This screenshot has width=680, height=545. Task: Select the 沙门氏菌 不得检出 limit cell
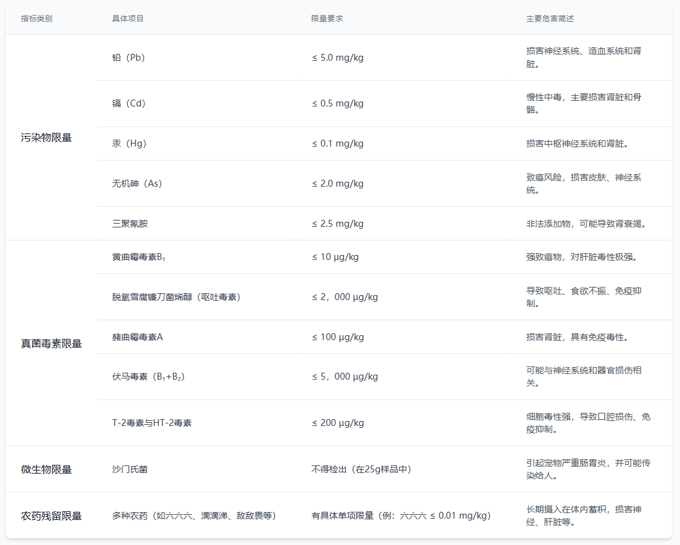pos(362,469)
